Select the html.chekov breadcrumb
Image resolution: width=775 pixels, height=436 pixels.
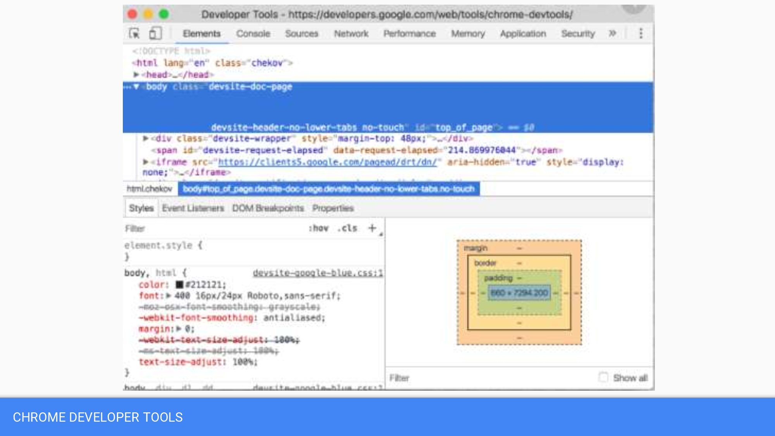[150, 189]
